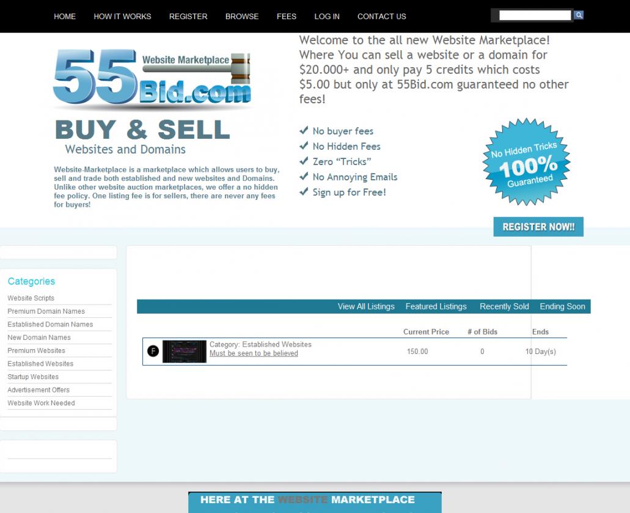Click the '0' bids value

point(482,352)
